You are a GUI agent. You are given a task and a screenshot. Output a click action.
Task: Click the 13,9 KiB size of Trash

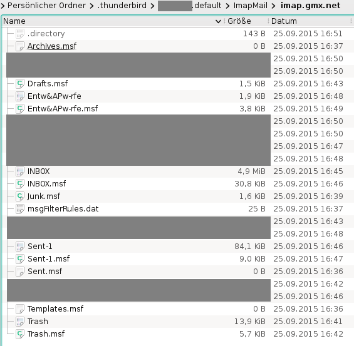250,322
